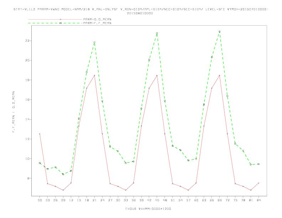Click y-axis tick label 22
This screenshot has width=282, height=218.
point(27,41)
